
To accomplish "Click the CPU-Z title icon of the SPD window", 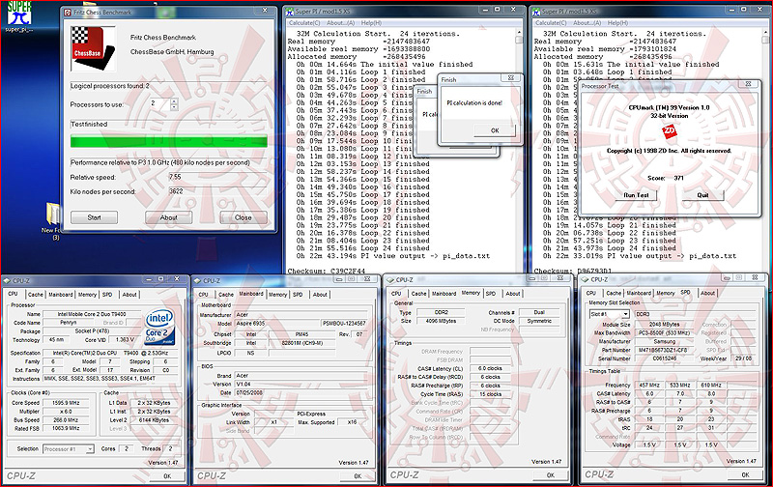I will click(x=585, y=279).
